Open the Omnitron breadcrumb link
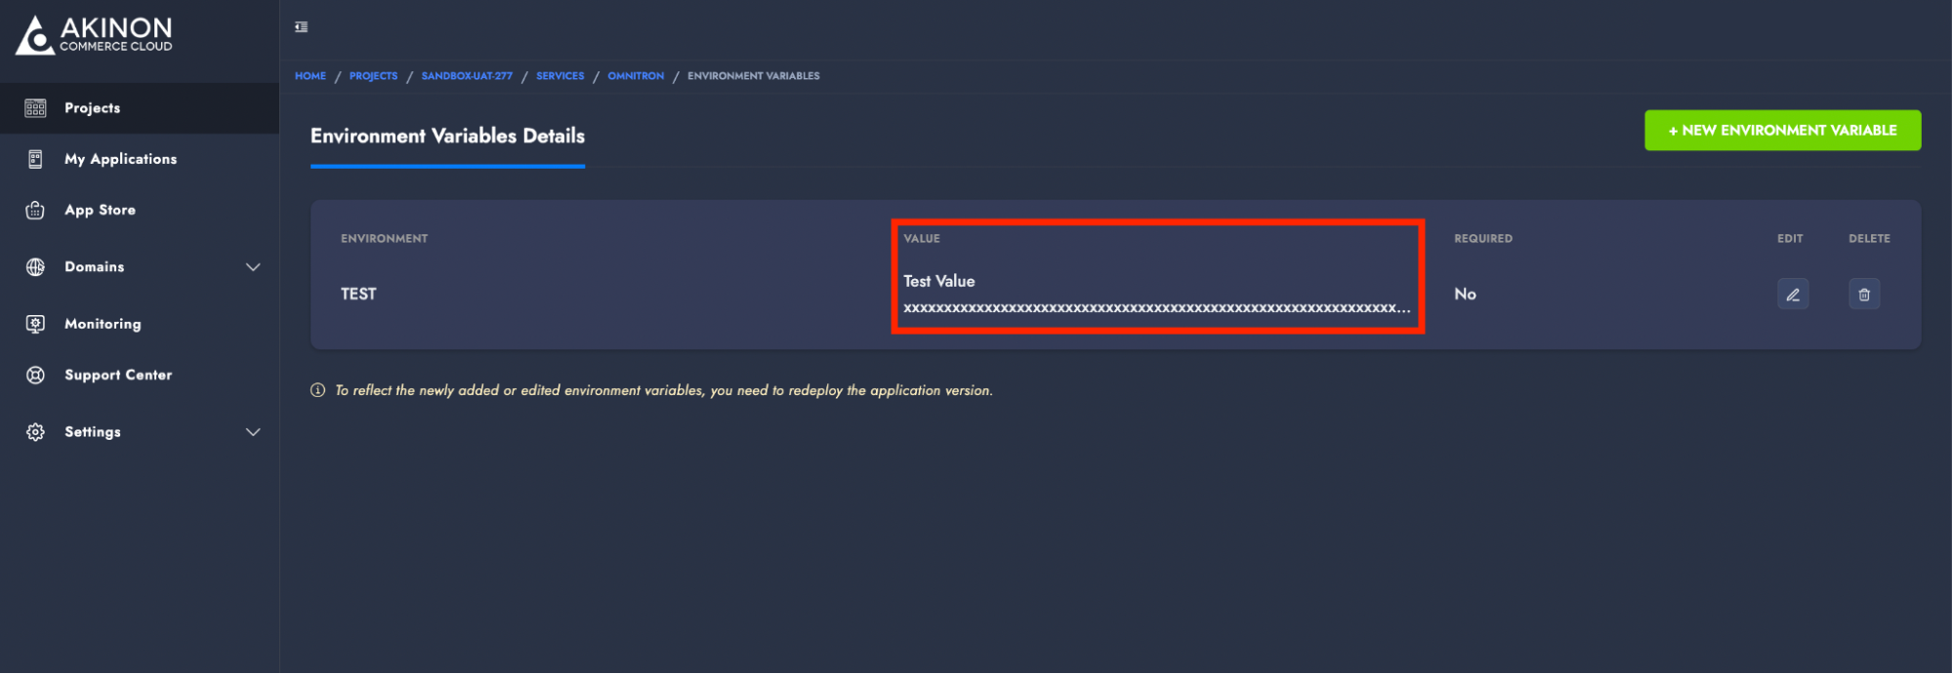This screenshot has height=674, width=1952. (x=636, y=76)
